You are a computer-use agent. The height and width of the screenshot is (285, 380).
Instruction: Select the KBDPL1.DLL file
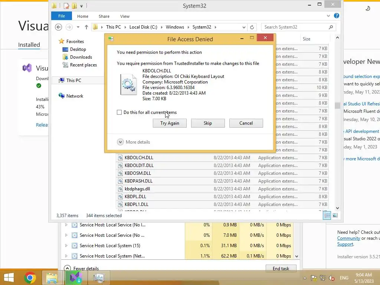222,204
